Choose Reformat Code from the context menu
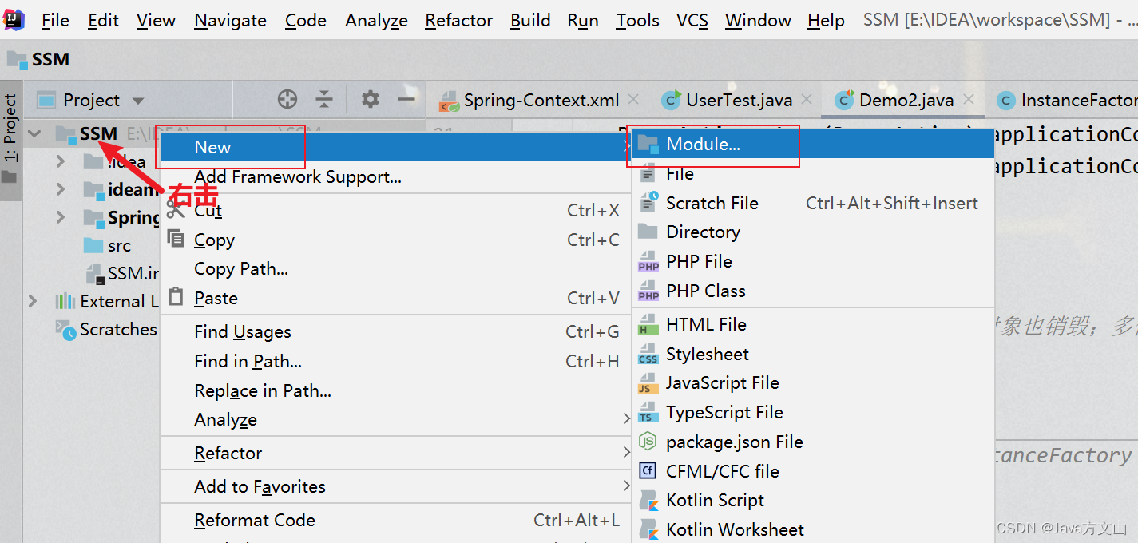 (x=255, y=520)
